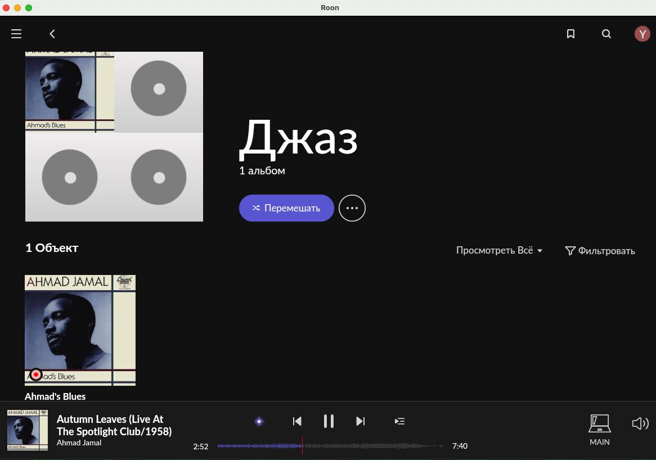Expand the Просмотреть Всё dropdown
The height and width of the screenshot is (460, 656).
coord(499,250)
